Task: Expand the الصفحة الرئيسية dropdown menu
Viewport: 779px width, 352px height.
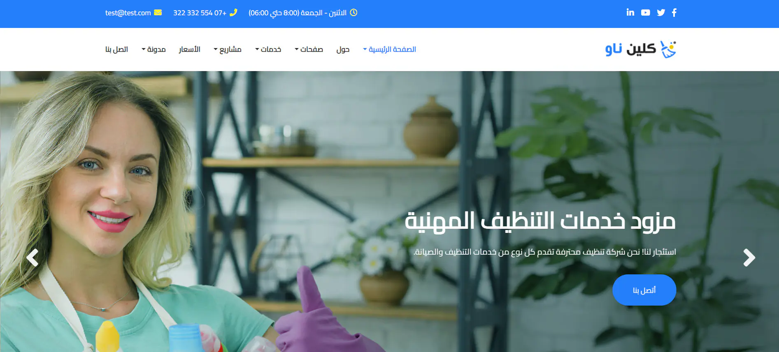Action: pos(389,49)
